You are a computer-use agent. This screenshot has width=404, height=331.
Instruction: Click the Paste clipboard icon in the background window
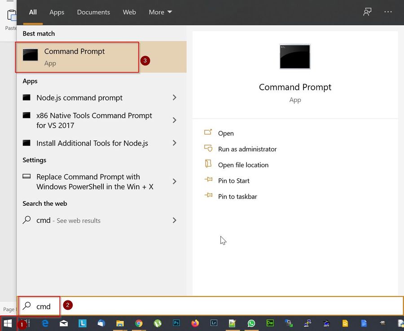click(x=11, y=15)
